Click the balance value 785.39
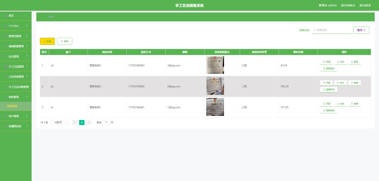 click(285, 86)
